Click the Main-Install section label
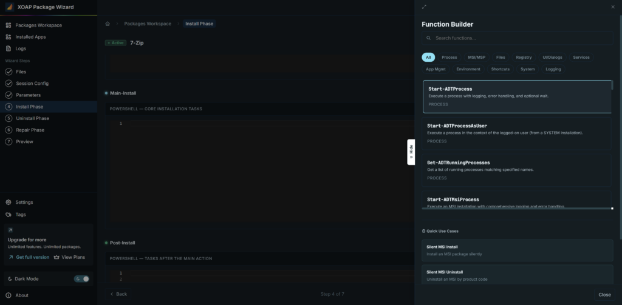 123,93
